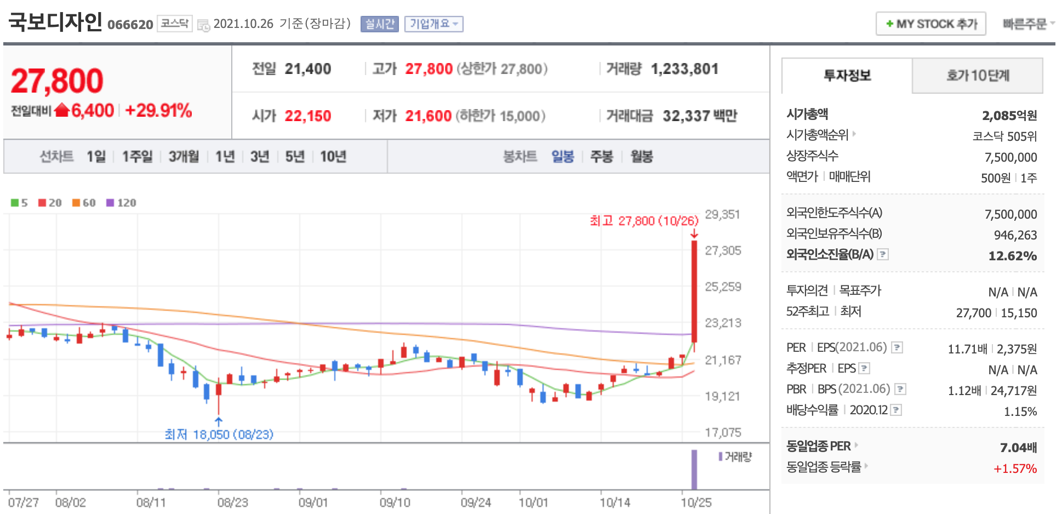The image size is (1062, 514).
Task: Click the 동일업종 PER value 7.04배
Action: click(1019, 448)
